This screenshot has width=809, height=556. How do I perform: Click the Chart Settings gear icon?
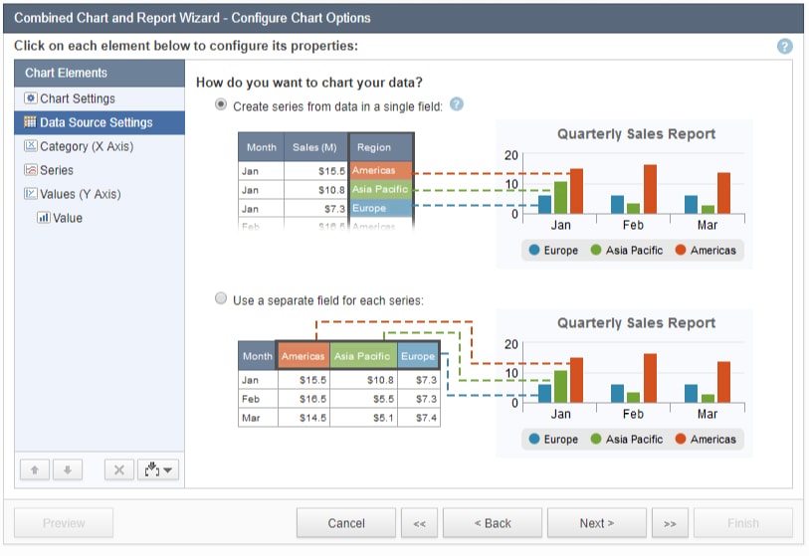(x=30, y=98)
